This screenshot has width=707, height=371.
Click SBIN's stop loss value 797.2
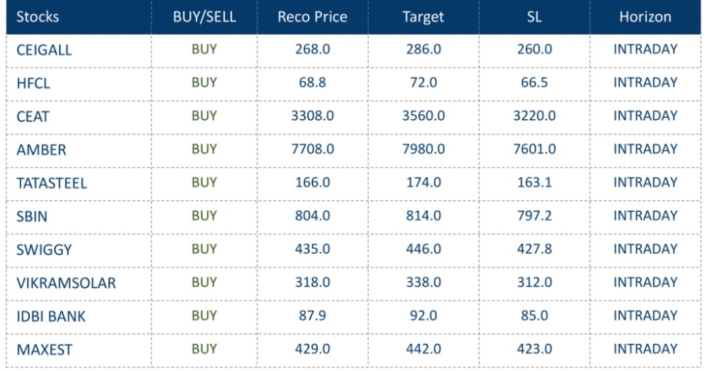point(534,216)
